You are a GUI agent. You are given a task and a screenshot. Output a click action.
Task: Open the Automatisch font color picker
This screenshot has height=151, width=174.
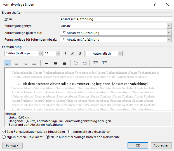(120, 54)
